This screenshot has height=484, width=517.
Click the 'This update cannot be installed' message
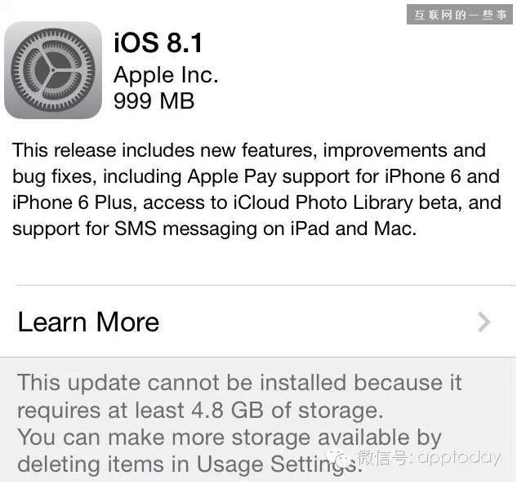coord(239,383)
